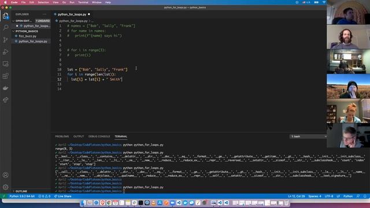Open the Explorer view in activity bar

[x=6, y=16]
